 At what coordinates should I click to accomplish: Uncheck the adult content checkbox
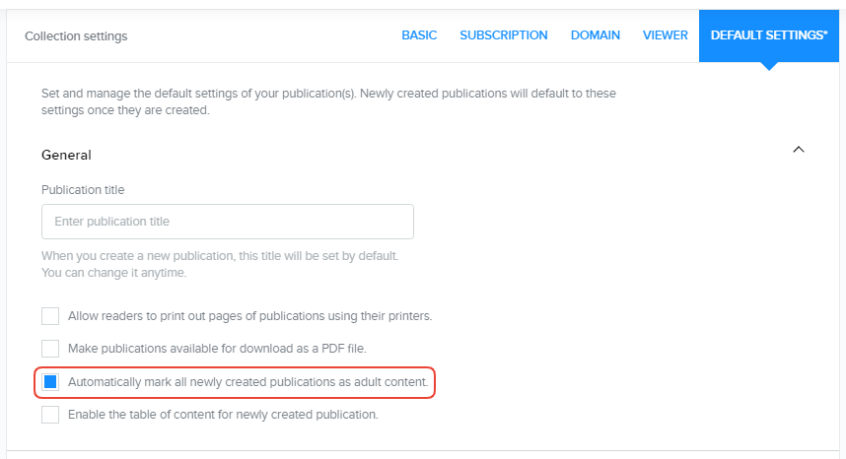click(50, 381)
